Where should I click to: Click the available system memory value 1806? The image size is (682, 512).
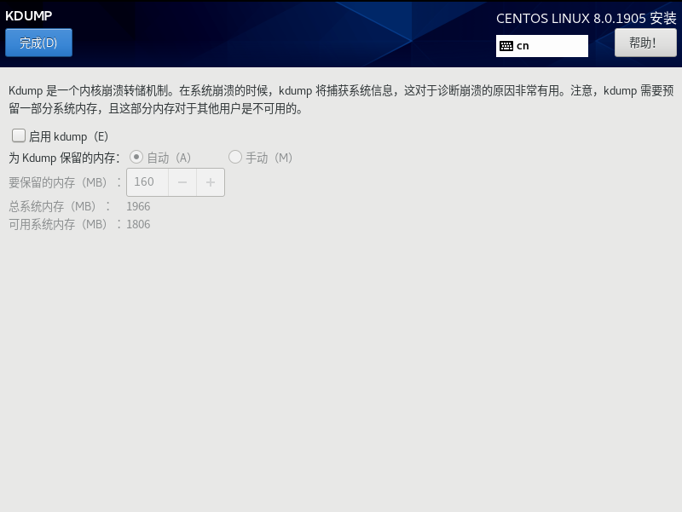[138, 224]
